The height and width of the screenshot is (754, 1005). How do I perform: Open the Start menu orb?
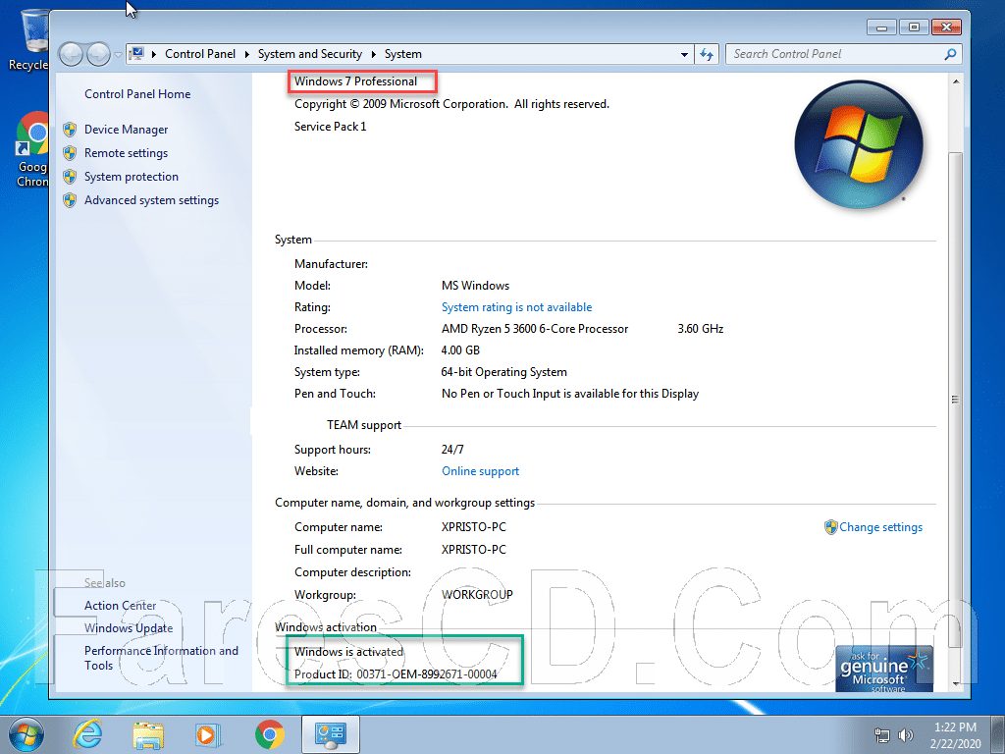click(25, 734)
